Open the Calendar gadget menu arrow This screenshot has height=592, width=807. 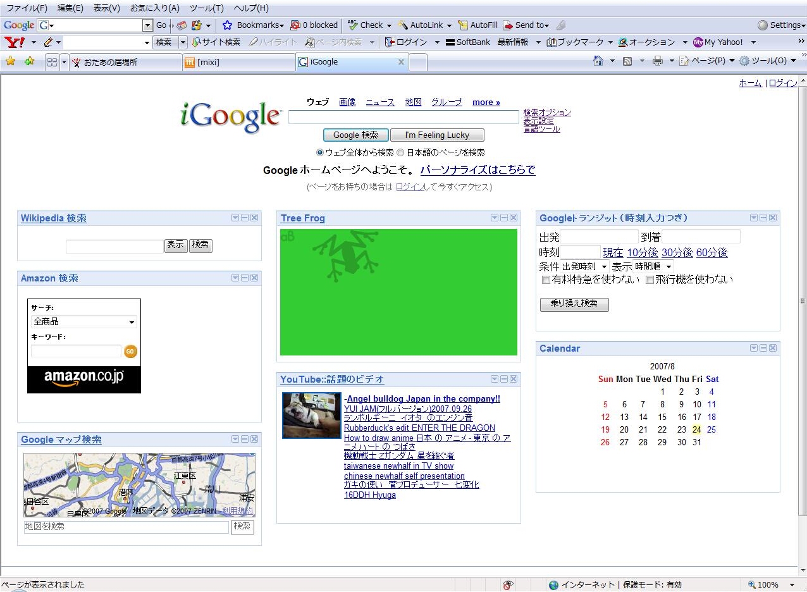pyautogui.click(x=754, y=348)
